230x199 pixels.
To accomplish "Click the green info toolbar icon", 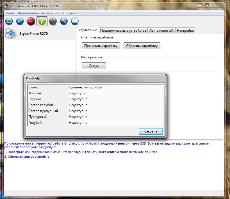I will click(42, 21).
